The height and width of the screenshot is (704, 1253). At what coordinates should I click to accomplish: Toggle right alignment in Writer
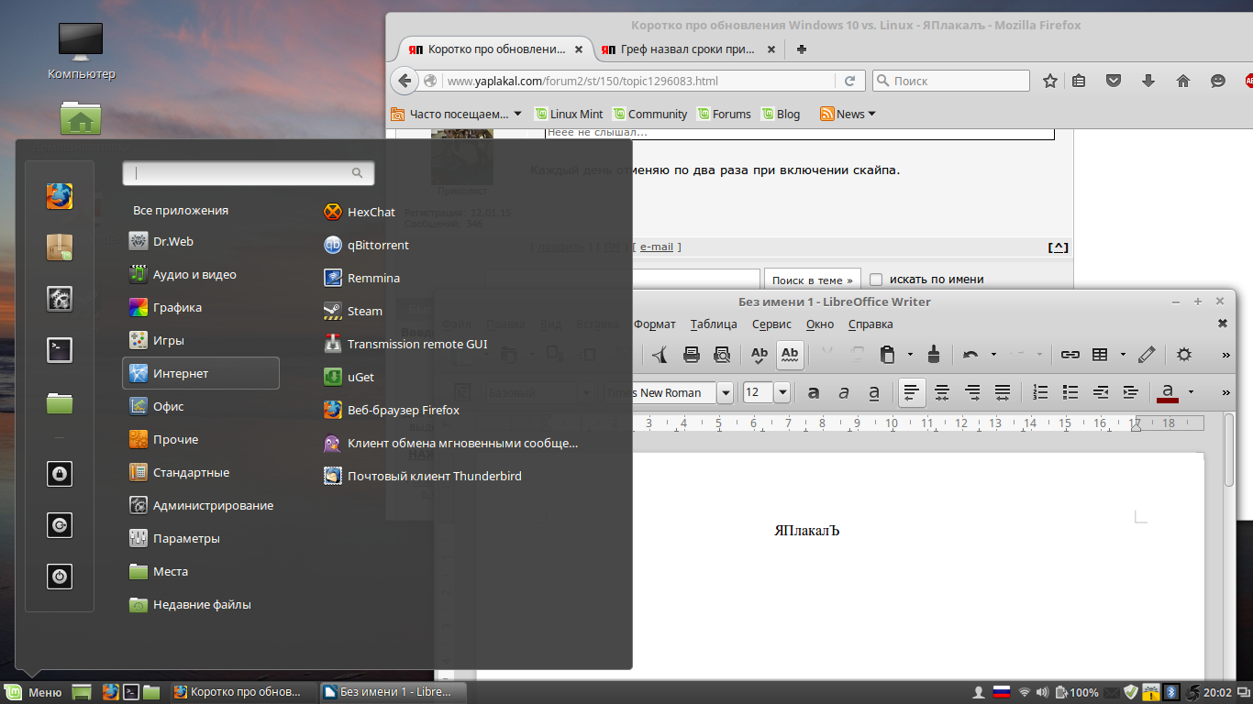click(x=972, y=392)
